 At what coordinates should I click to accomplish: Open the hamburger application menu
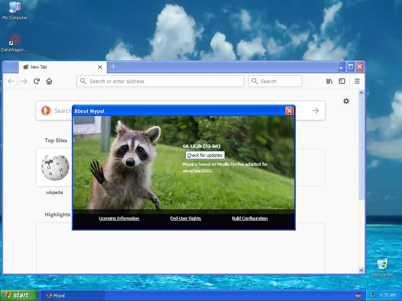point(357,81)
